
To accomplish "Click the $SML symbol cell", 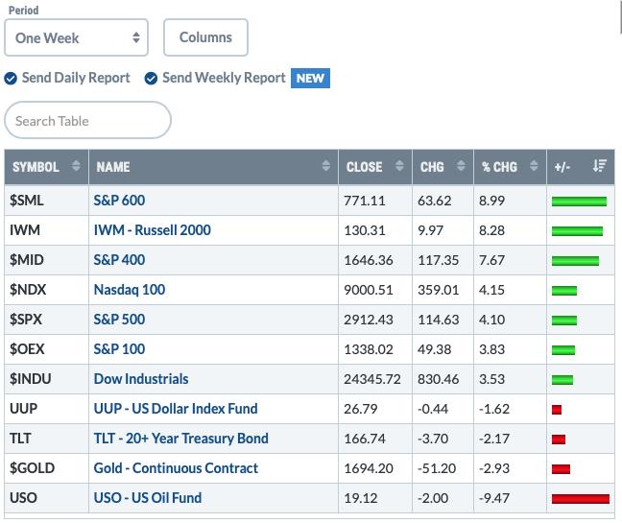I will [46, 201].
